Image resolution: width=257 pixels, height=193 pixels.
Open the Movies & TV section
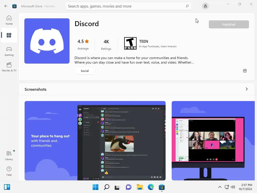tap(9, 67)
